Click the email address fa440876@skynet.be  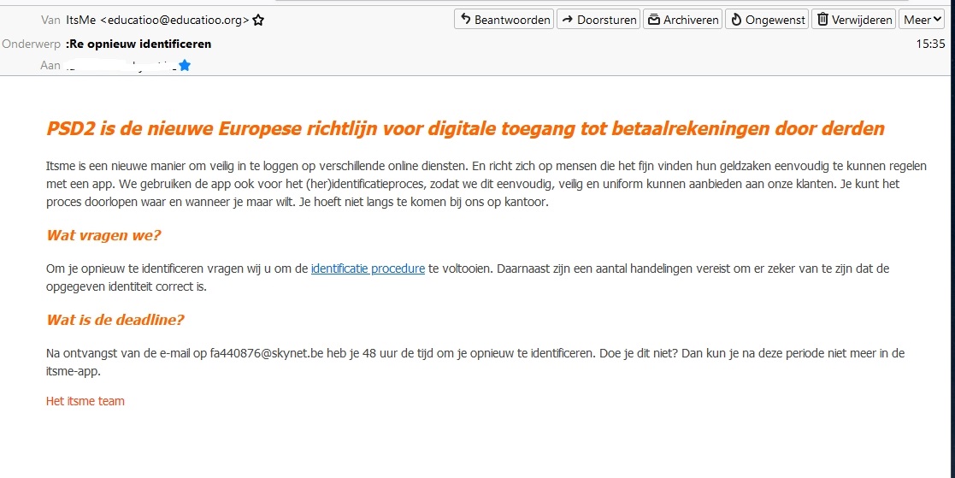coord(266,353)
